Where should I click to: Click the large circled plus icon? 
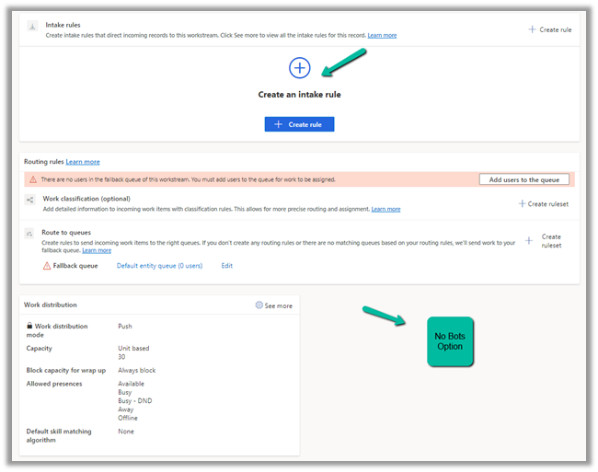pos(300,68)
